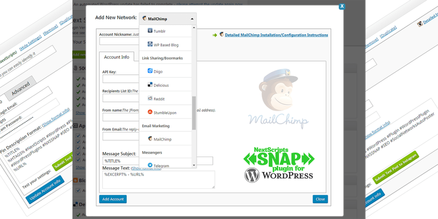Click the Messengers group heading
438x219 pixels.
pos(152,153)
